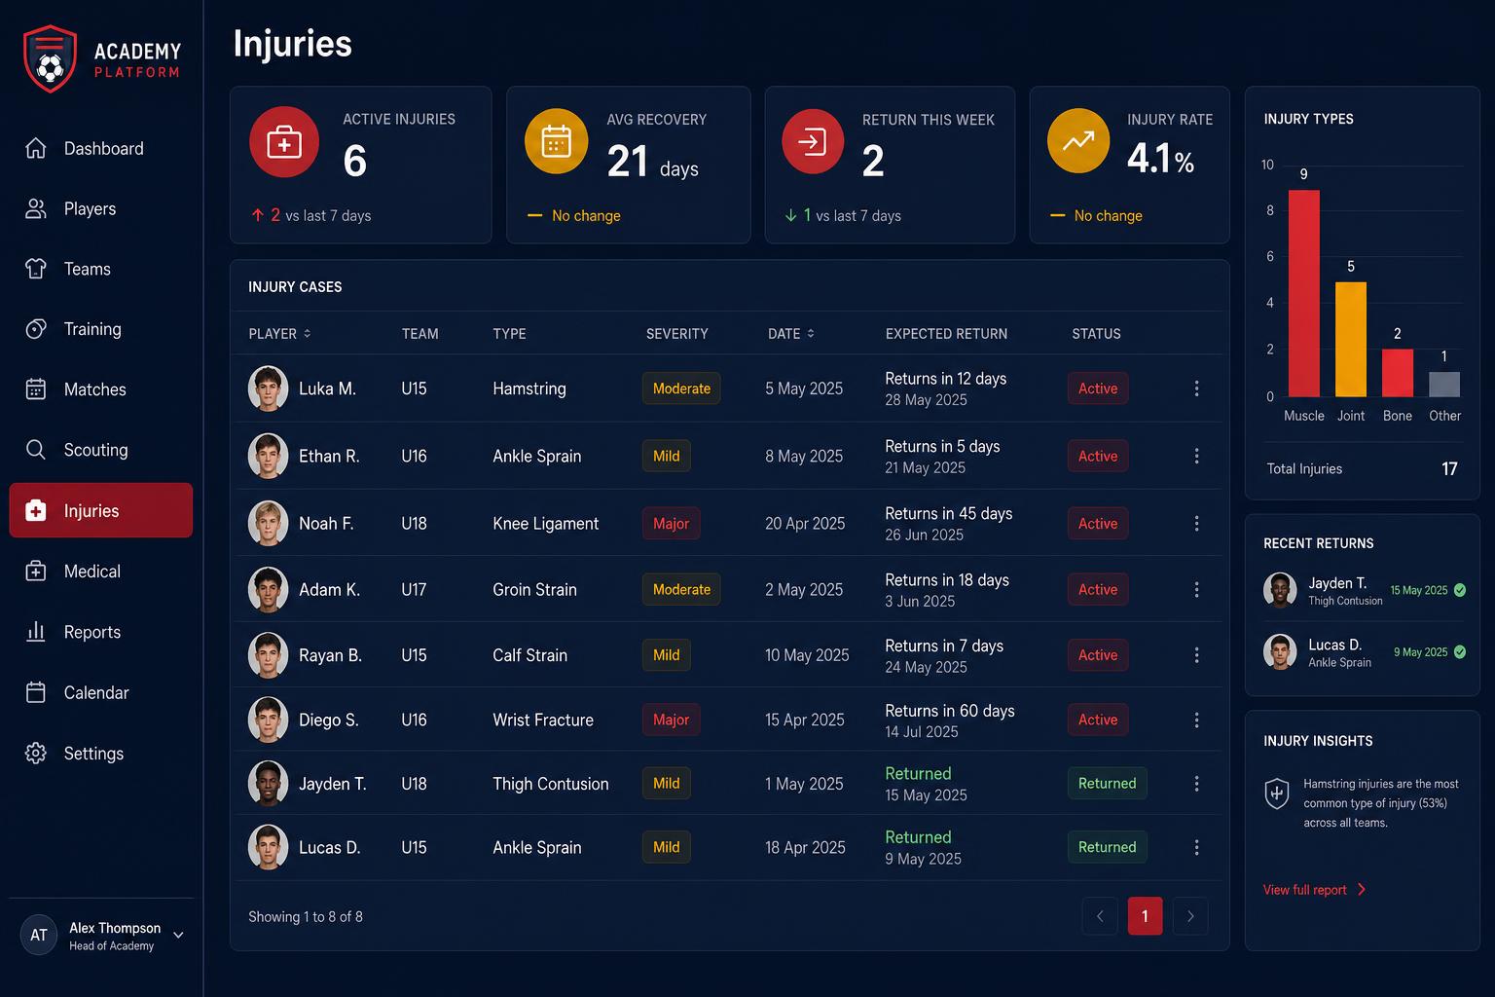Click the Muscle bar in Injury Types chart

pyautogui.click(x=1304, y=293)
